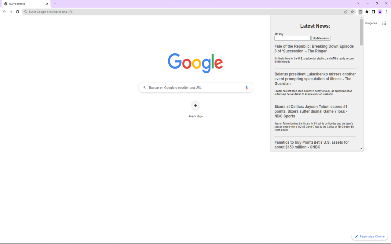Image resolution: width=391 pixels, height=244 pixels.
Task: Click the popup scrollbar down arrow
Action: [361, 149]
